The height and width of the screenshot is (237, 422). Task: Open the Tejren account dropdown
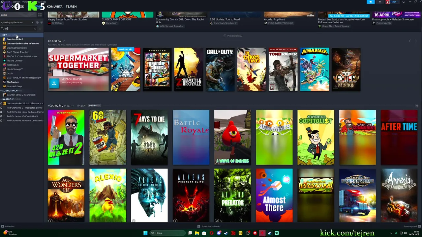(x=392, y=2)
